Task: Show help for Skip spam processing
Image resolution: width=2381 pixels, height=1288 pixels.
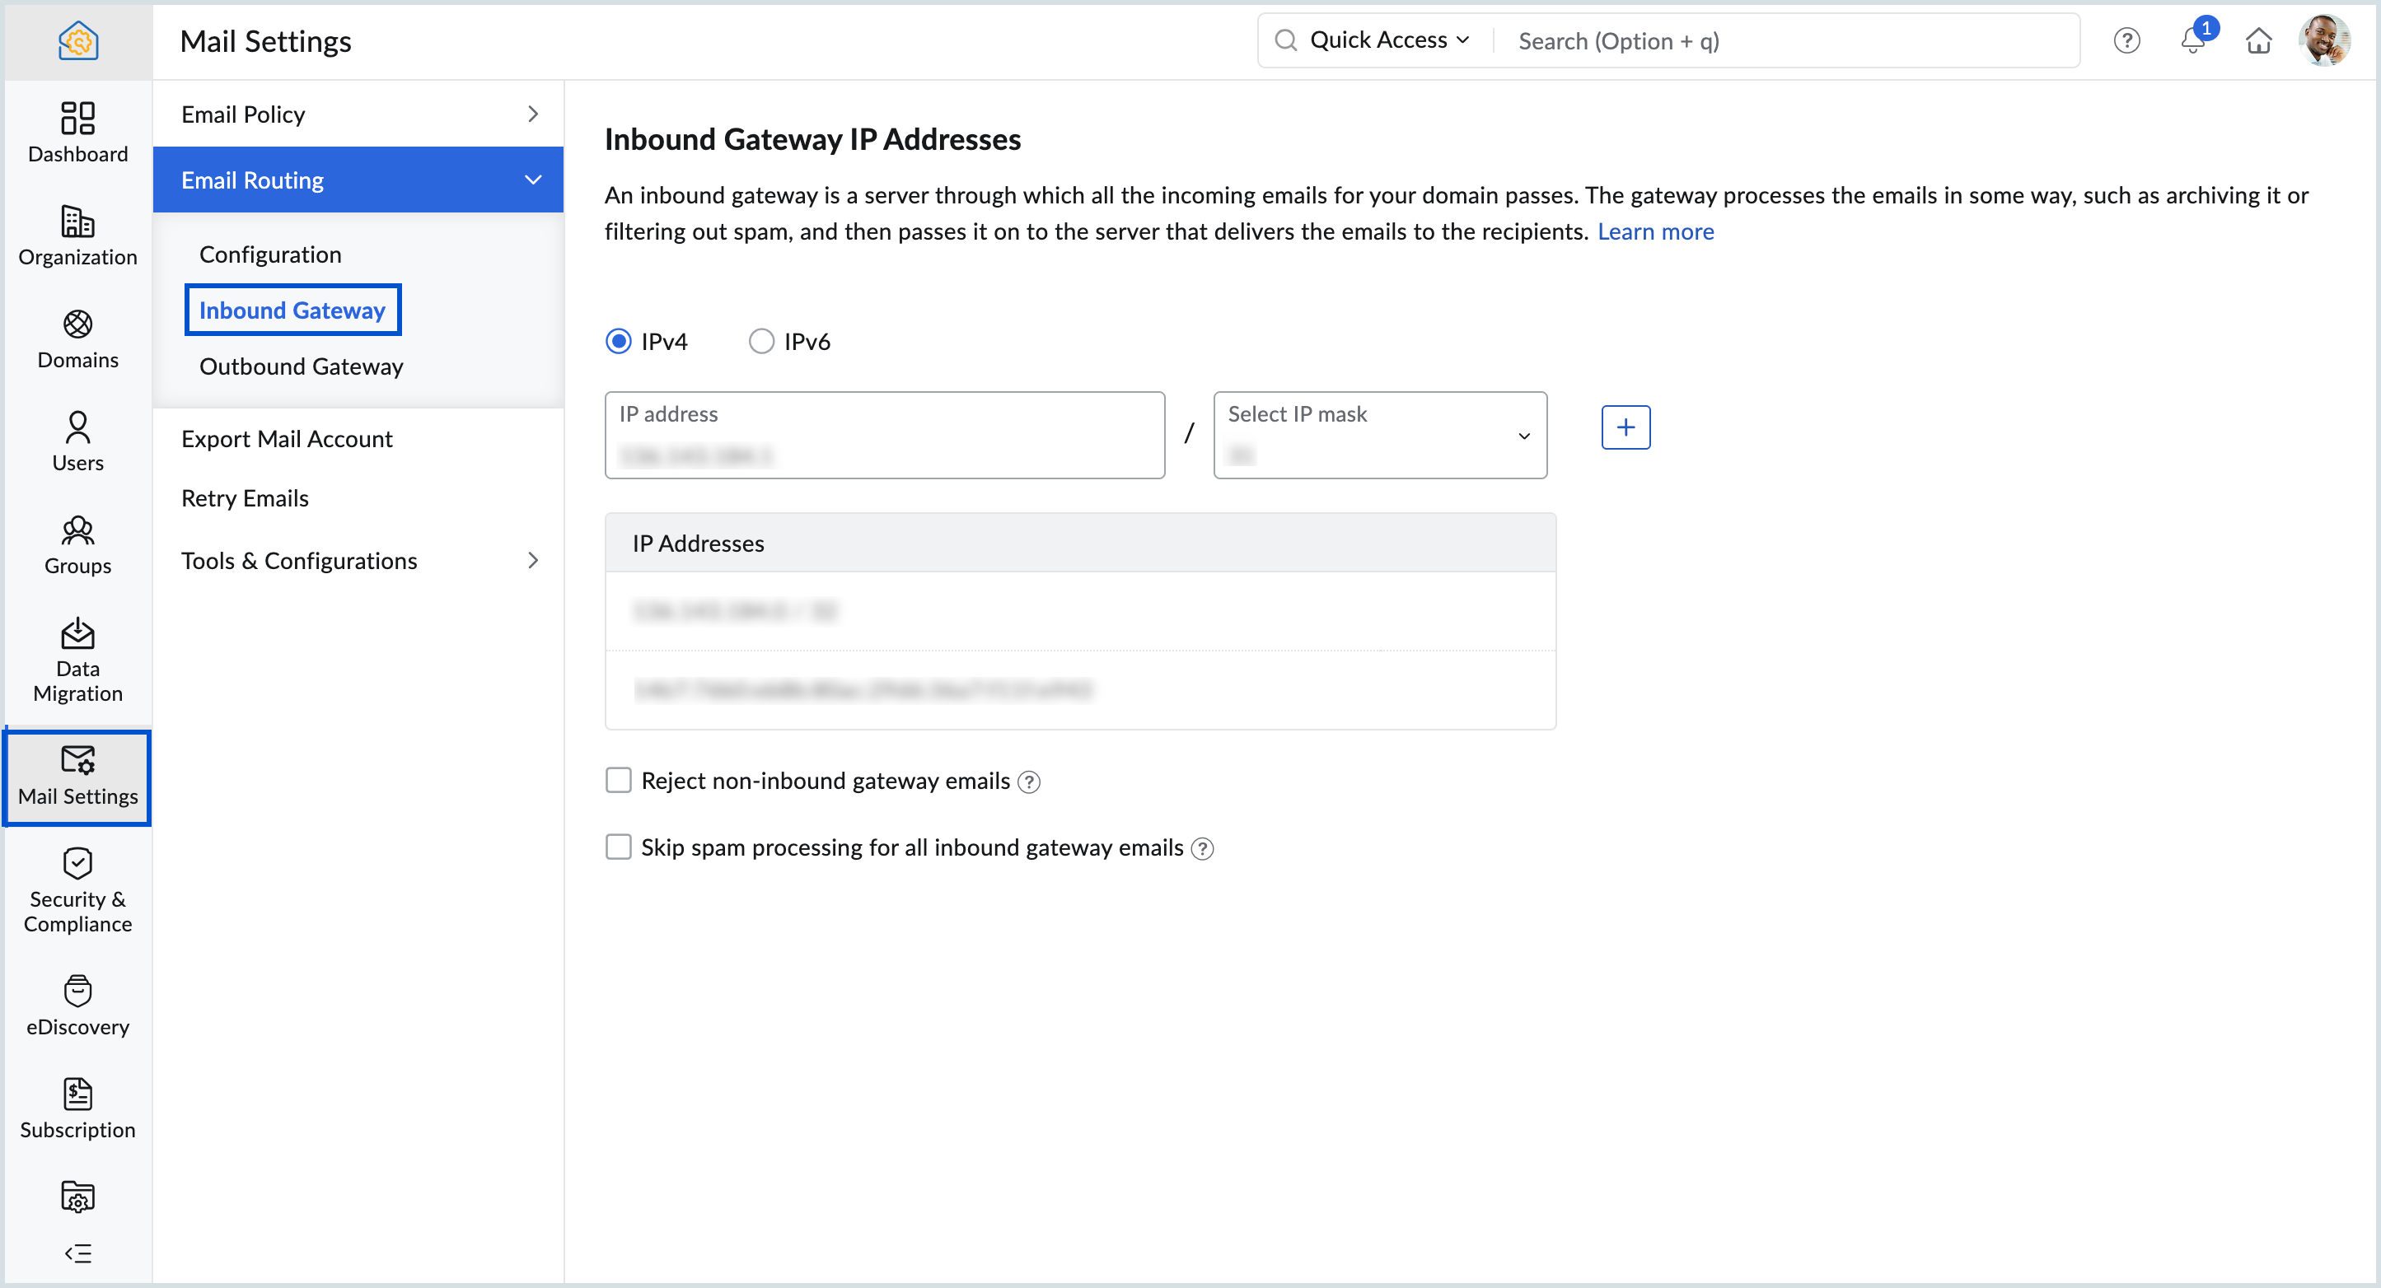Action: point(1203,849)
